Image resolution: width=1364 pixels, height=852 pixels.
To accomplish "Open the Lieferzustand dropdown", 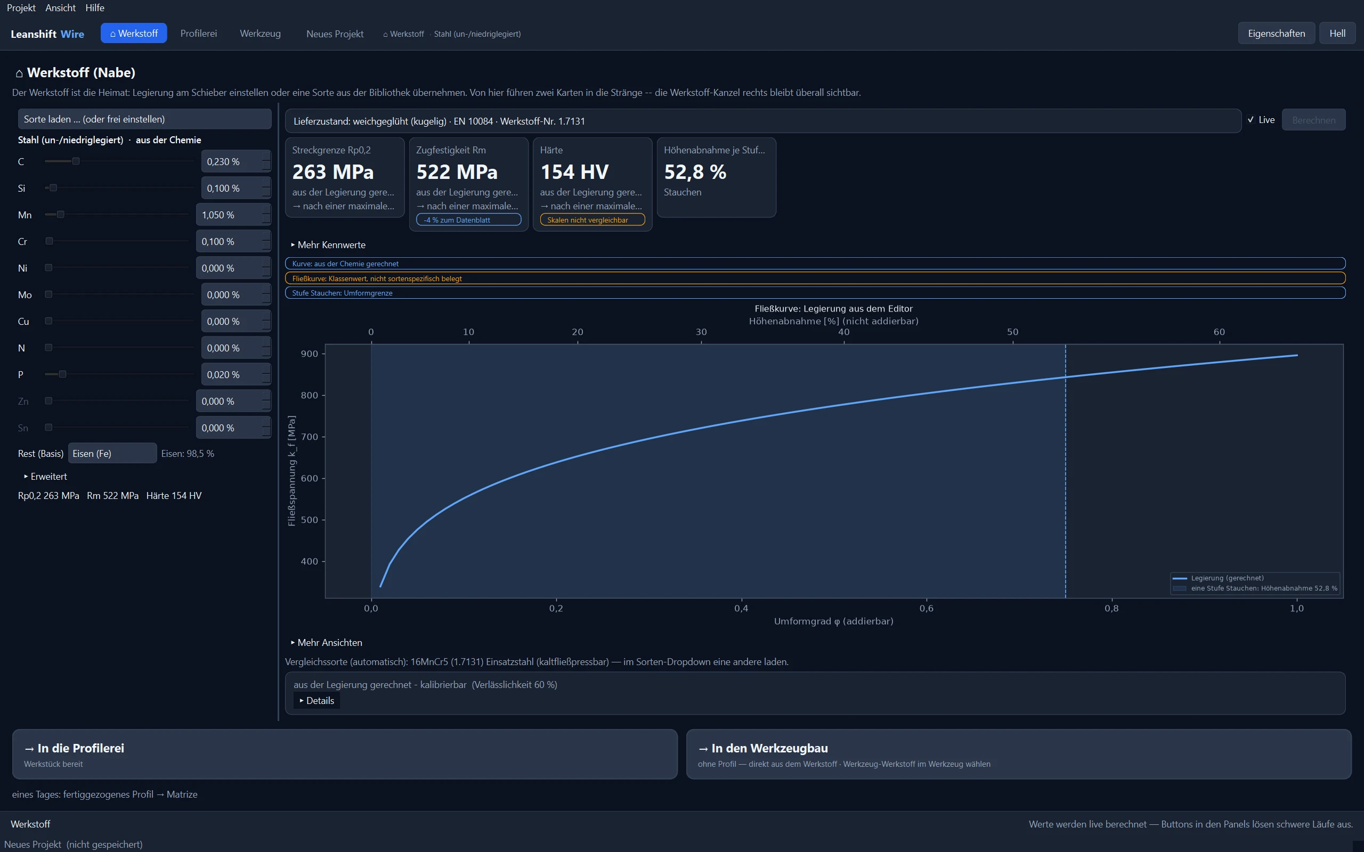I will coord(762,120).
